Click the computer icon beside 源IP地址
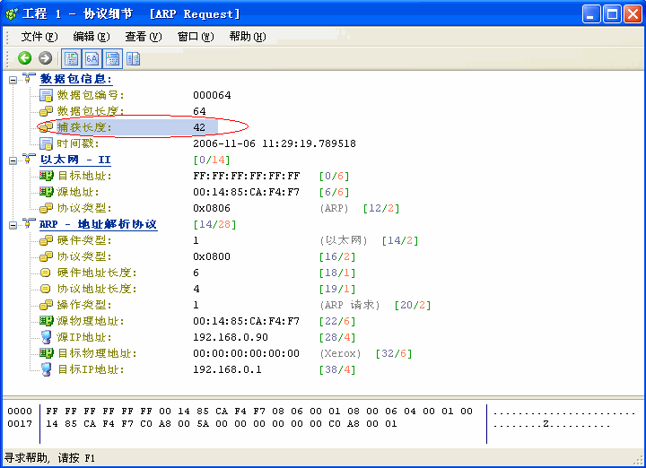Screen dimensions: 646x468 [46, 337]
